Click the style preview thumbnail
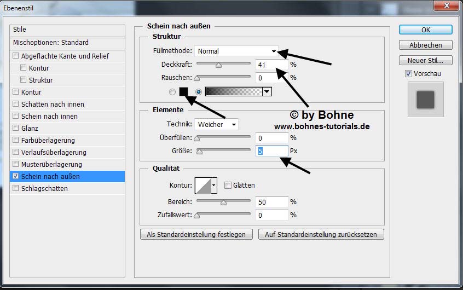The height and width of the screenshot is (290, 463). tap(425, 100)
